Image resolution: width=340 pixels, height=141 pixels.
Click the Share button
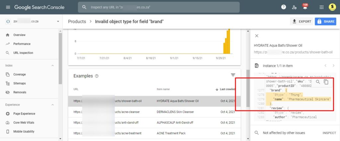coord(325,22)
